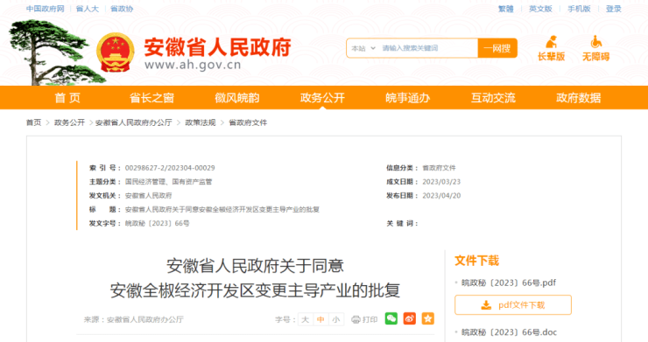This screenshot has width=648, height=342.
Task: Click the favorite star icon
Action: point(427,318)
